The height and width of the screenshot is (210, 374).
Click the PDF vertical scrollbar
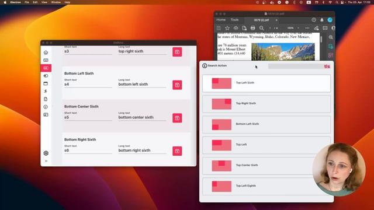[321, 40]
